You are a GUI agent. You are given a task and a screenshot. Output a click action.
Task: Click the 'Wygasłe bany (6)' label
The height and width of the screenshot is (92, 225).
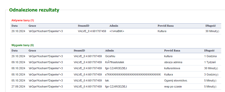click(x=22, y=45)
